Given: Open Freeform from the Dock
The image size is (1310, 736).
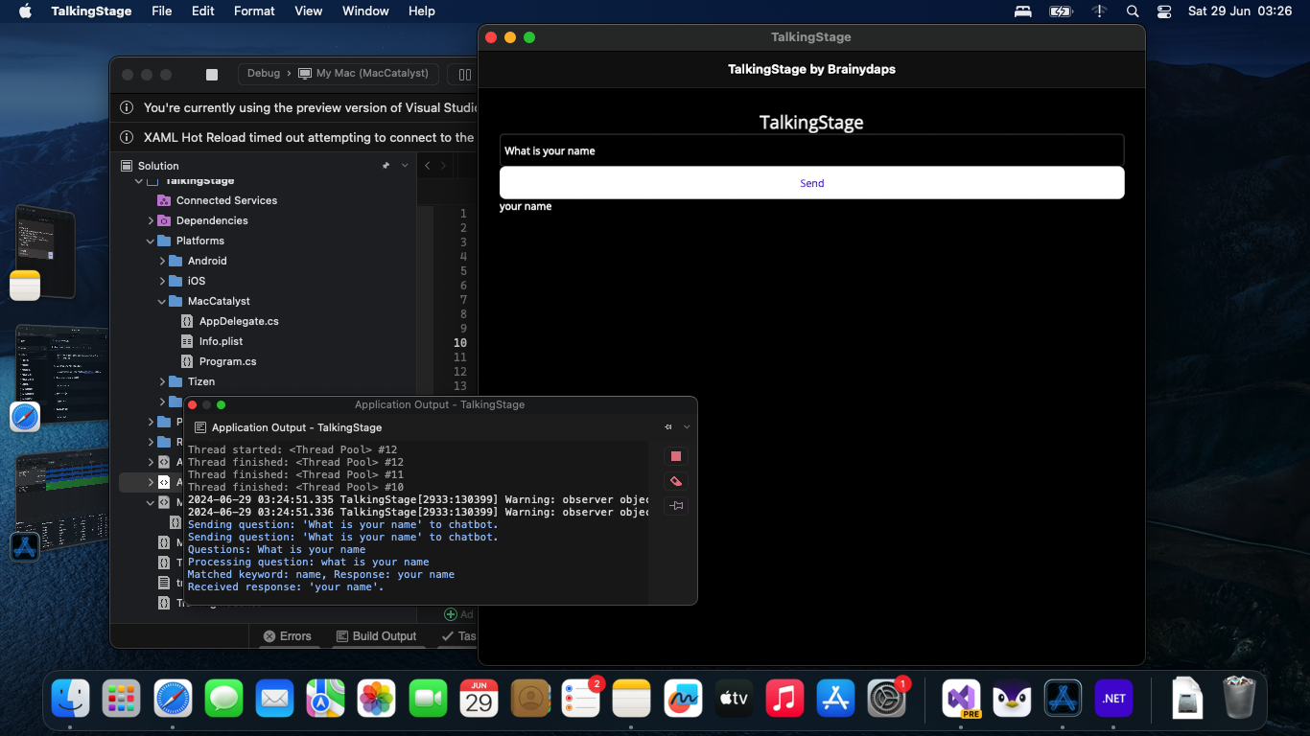Looking at the screenshot, I should 683,699.
